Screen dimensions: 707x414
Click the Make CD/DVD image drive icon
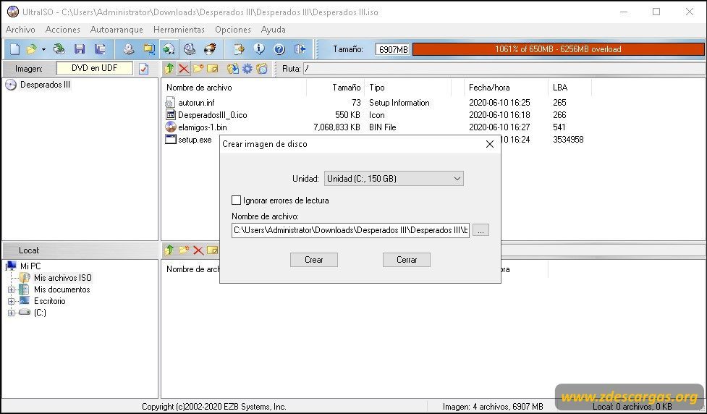[x=129, y=49]
